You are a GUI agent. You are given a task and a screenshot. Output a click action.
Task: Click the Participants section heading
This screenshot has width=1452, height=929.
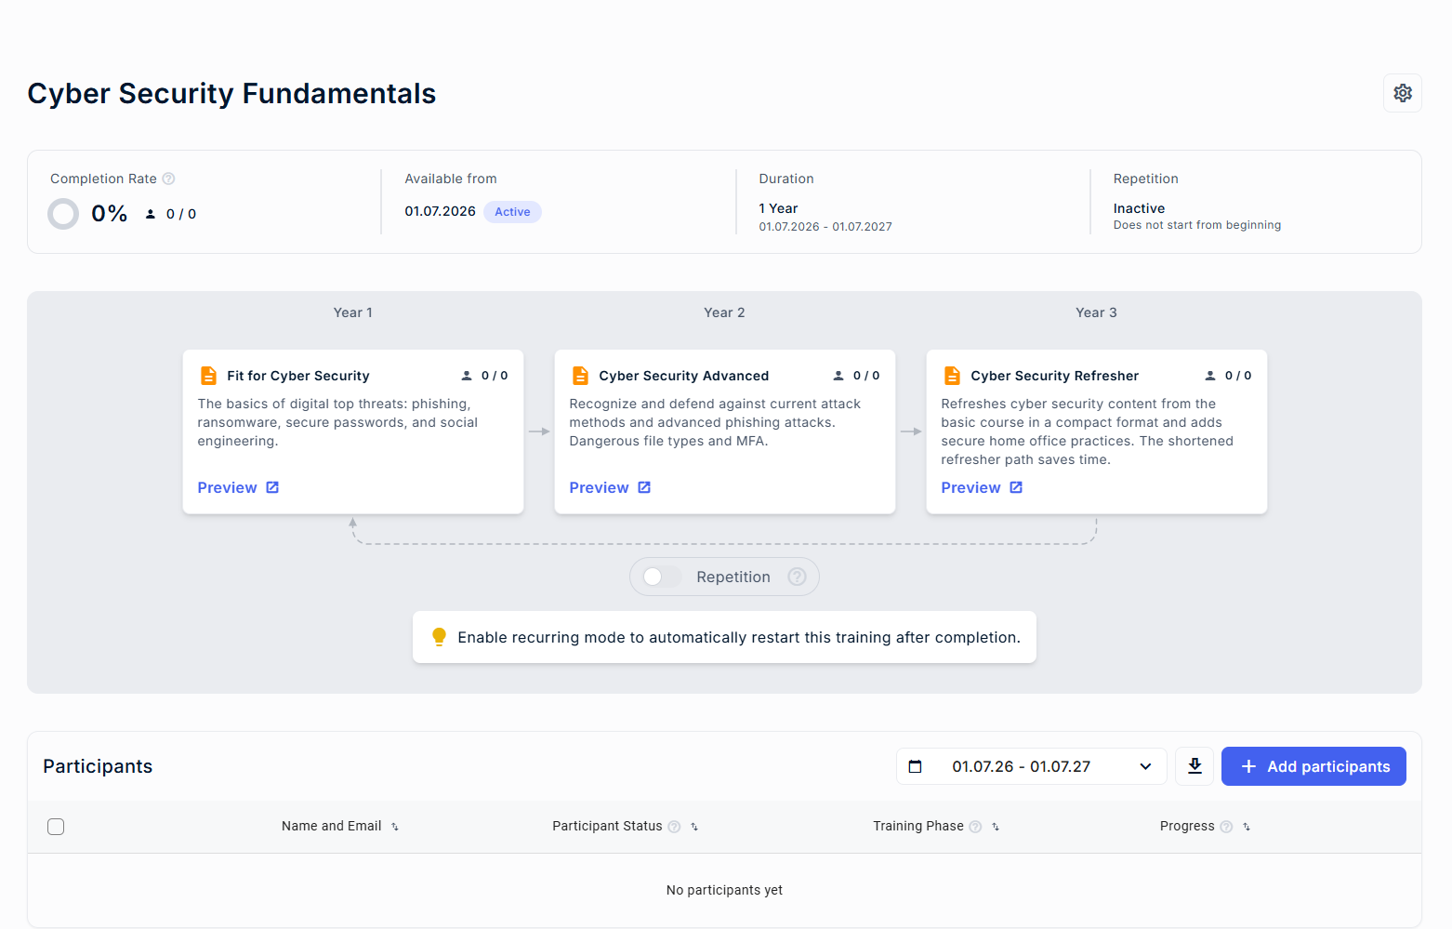click(x=98, y=766)
